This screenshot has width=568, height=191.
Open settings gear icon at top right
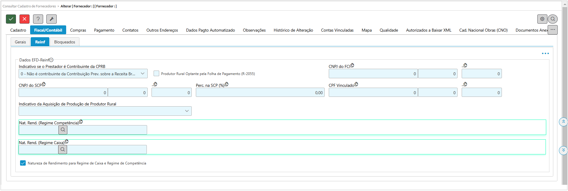tap(542, 19)
